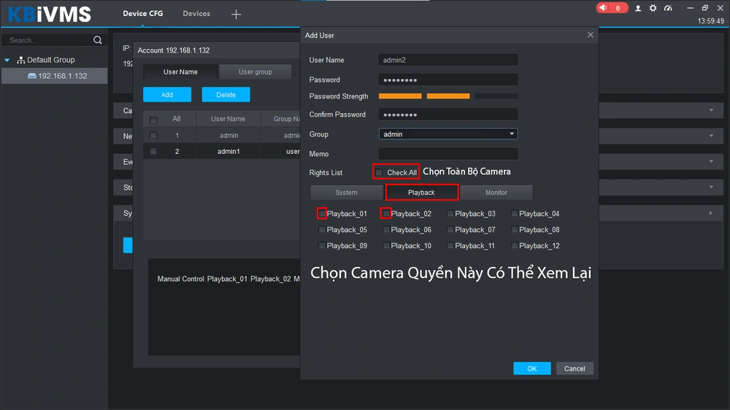Click the empty Memo input field
The width and height of the screenshot is (730, 410).
pos(448,154)
